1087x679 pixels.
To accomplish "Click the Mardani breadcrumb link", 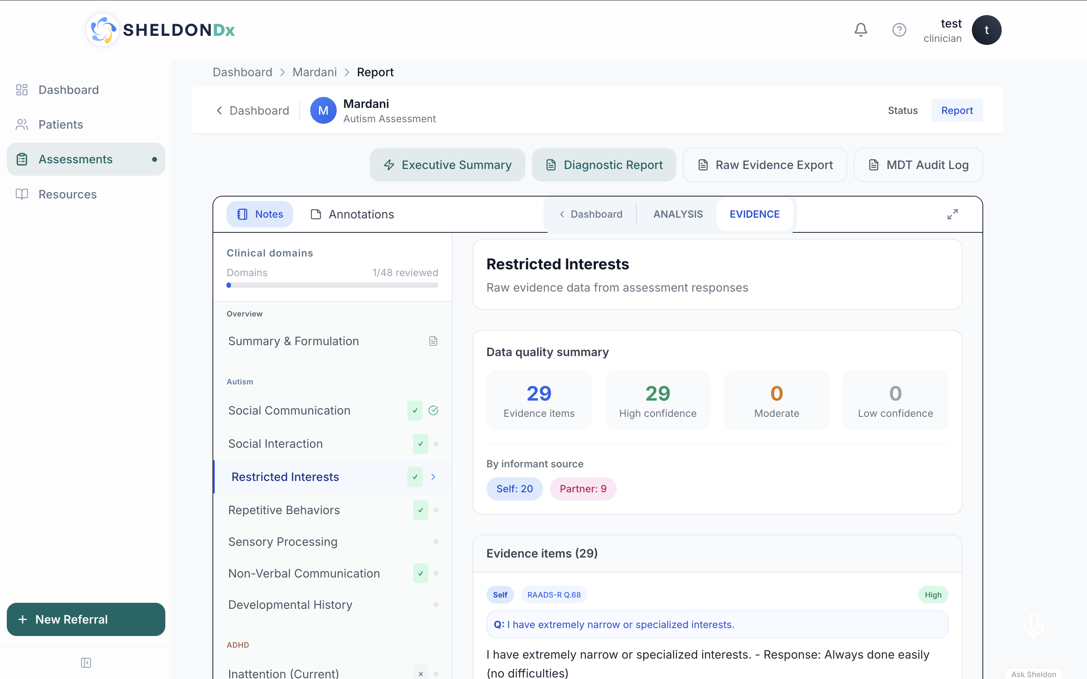I will coord(314,72).
